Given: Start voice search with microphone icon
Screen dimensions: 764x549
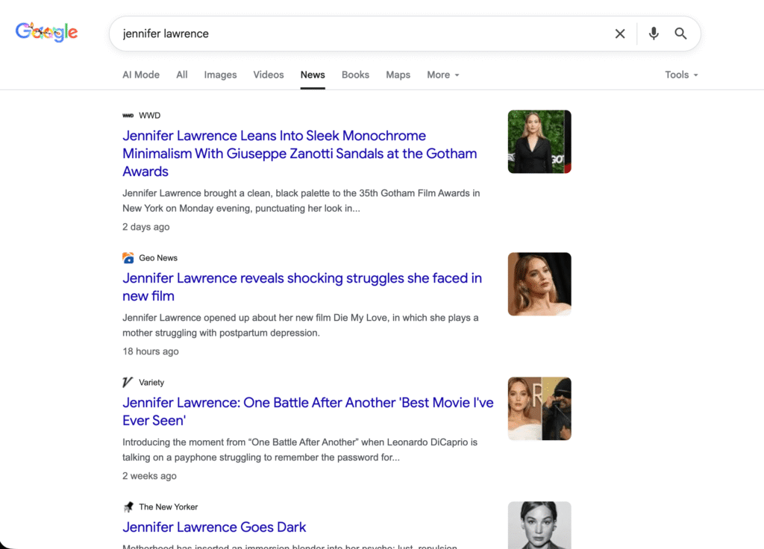Looking at the screenshot, I should point(654,34).
